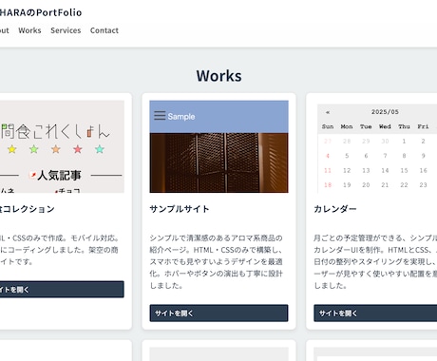Click the カレンダー description paragraph

tap(375, 261)
